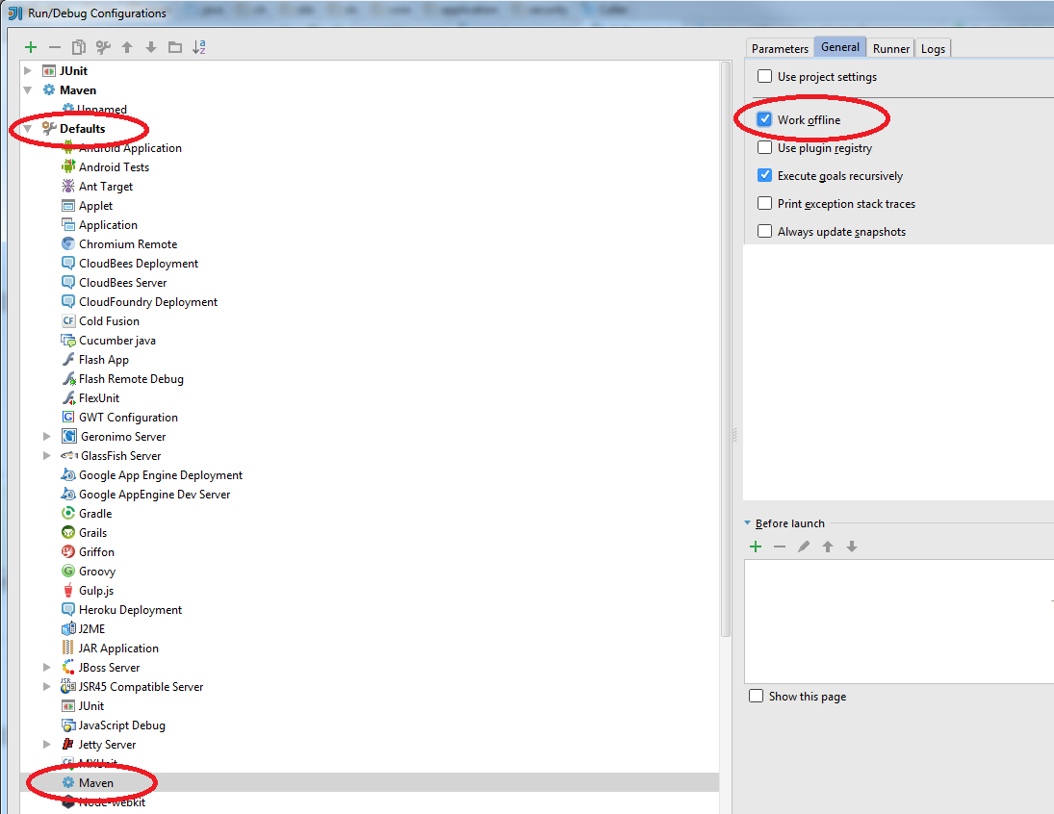Enable Use project settings checkbox
This screenshot has height=814, width=1054.
pos(764,76)
